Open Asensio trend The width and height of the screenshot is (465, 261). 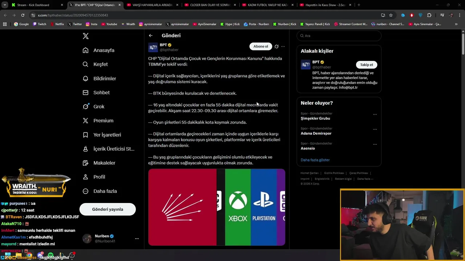[308, 148]
